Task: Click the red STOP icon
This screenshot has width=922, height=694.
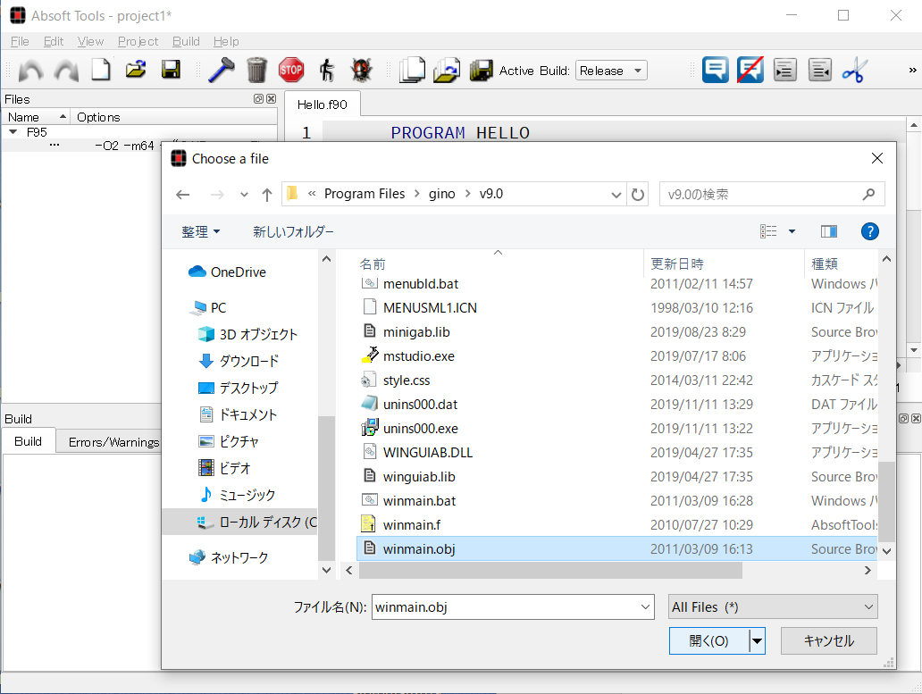Action: click(x=291, y=70)
